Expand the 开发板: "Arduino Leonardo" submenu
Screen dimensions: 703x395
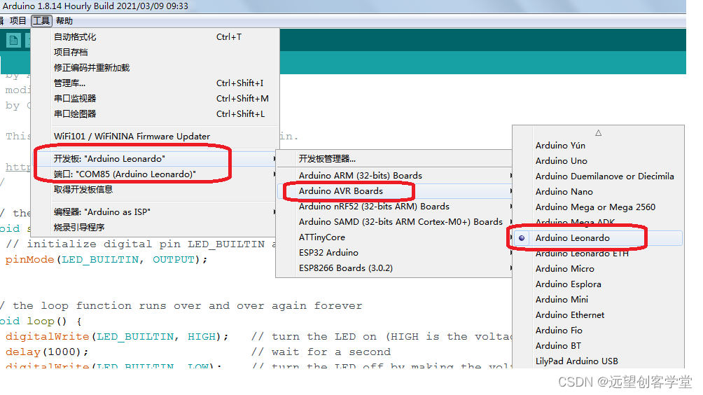point(155,159)
